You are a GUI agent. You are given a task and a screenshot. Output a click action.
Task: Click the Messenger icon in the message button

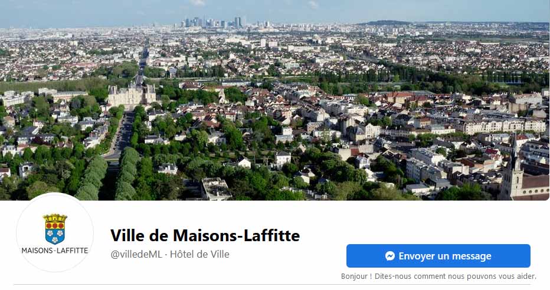coord(389,256)
